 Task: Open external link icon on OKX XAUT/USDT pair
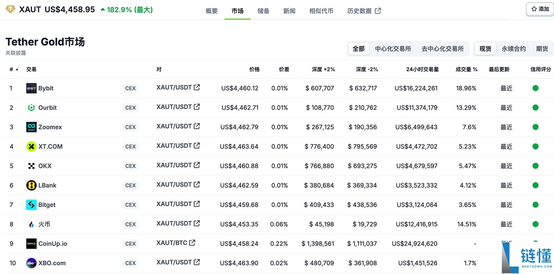point(197,165)
